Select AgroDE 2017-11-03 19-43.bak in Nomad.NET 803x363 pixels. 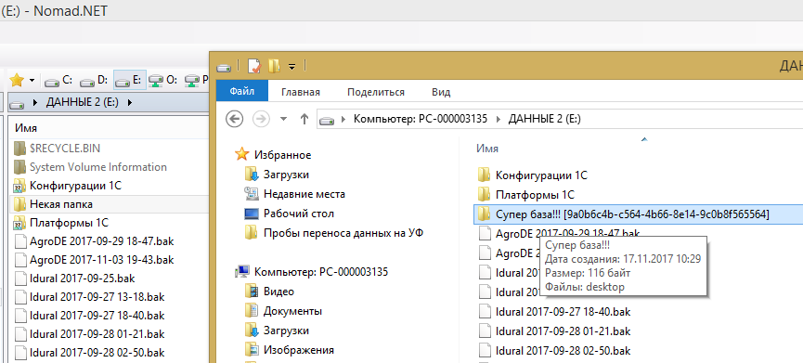click(101, 260)
